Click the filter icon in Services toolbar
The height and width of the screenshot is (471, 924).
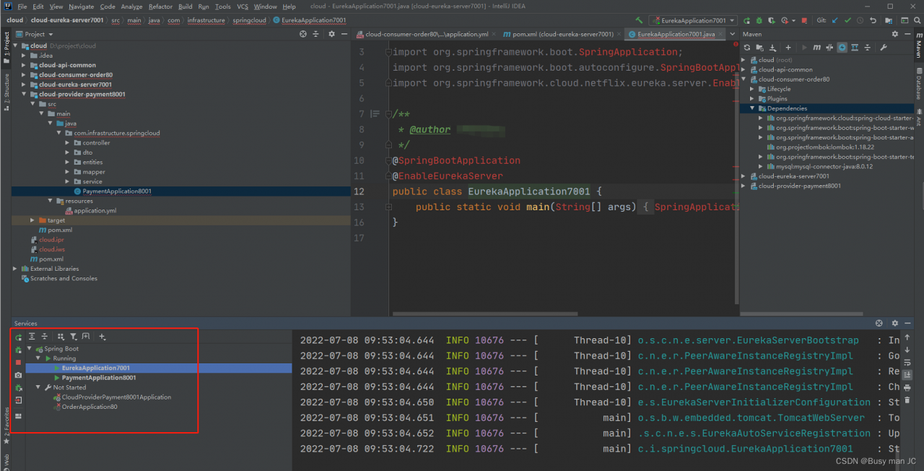(73, 337)
